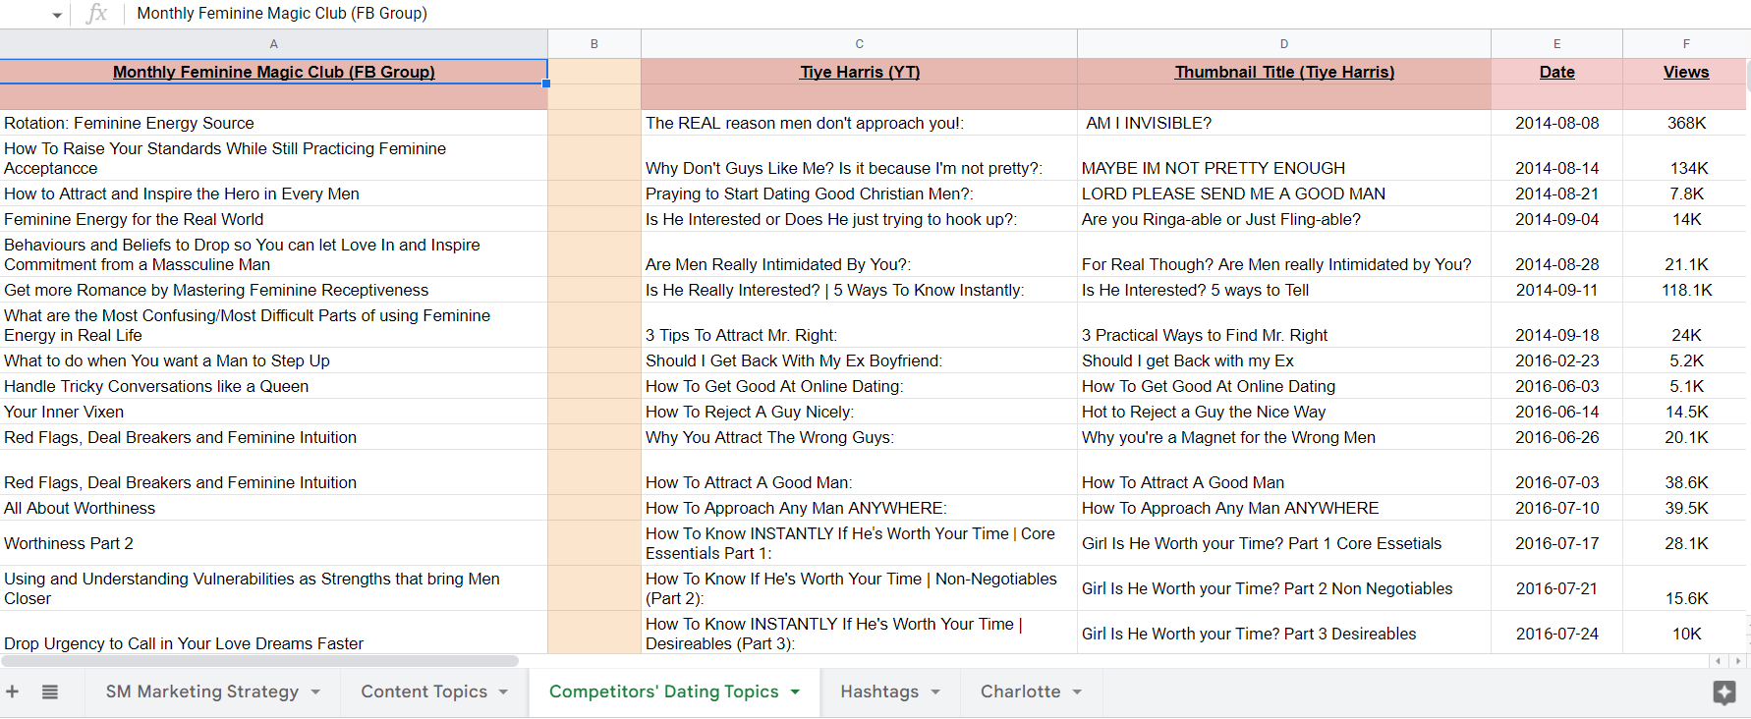Open the SM Marketing Strategy tab menu arrow

(x=315, y=692)
